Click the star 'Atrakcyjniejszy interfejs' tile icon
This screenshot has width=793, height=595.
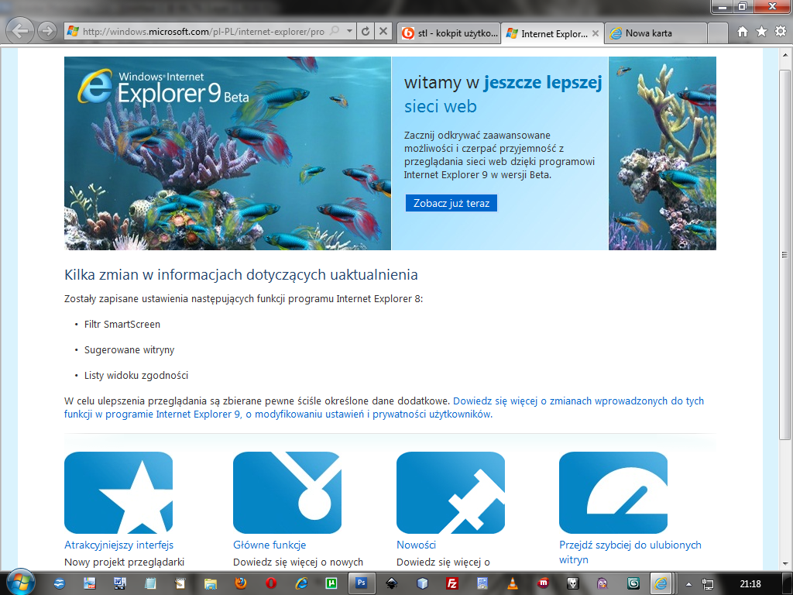(x=118, y=492)
